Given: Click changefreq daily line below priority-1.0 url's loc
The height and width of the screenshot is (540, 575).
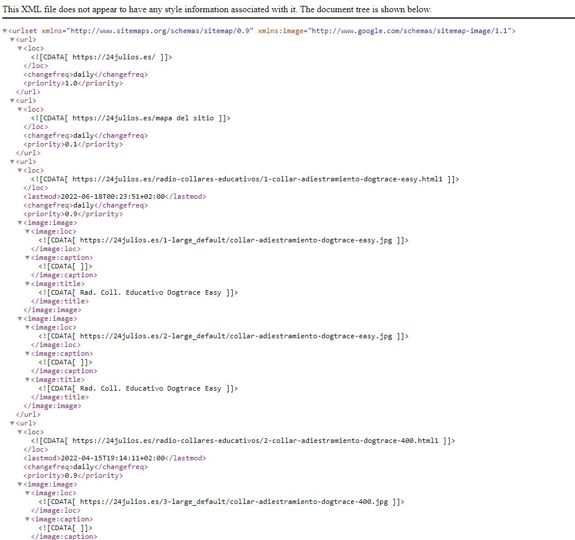Looking at the screenshot, I should pyautogui.click(x=86, y=74).
